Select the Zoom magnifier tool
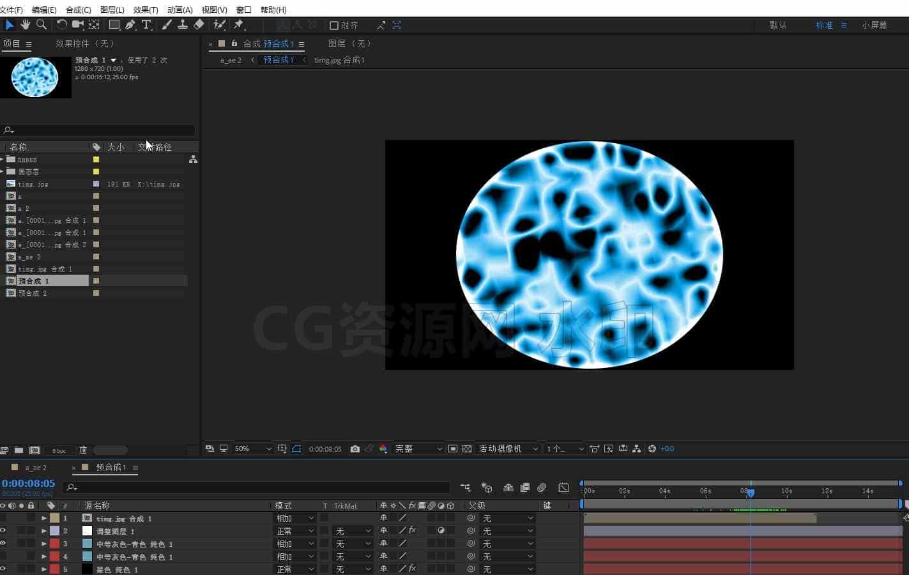Viewport: 909px width, 575px height. pyautogui.click(x=42, y=25)
